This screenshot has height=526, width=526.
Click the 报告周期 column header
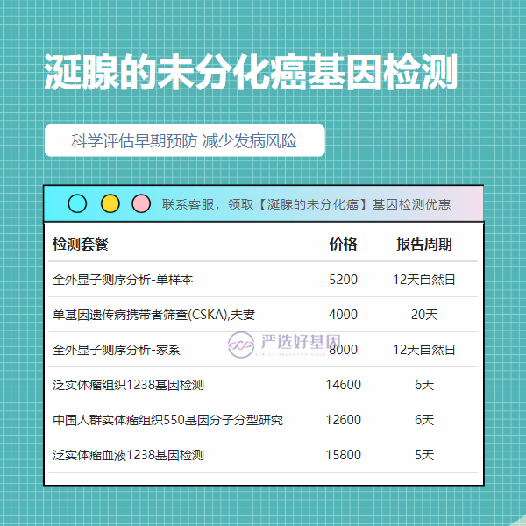pyautogui.click(x=424, y=244)
